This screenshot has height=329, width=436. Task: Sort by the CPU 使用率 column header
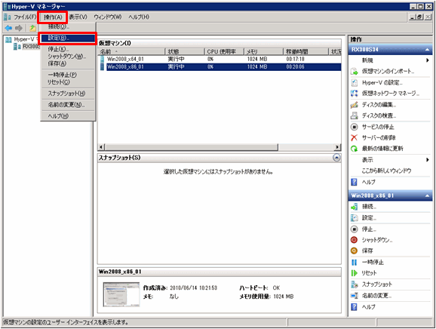coord(224,52)
